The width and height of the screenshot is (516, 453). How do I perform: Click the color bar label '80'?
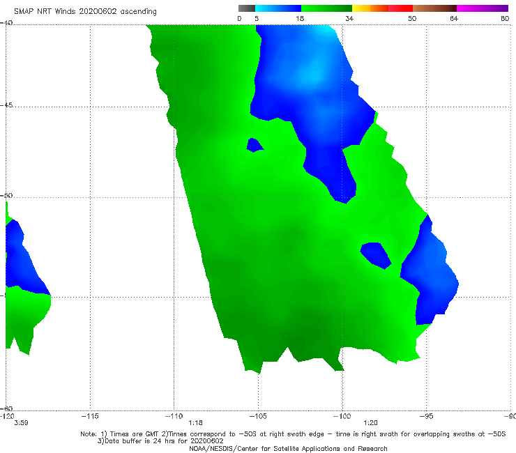(505, 18)
